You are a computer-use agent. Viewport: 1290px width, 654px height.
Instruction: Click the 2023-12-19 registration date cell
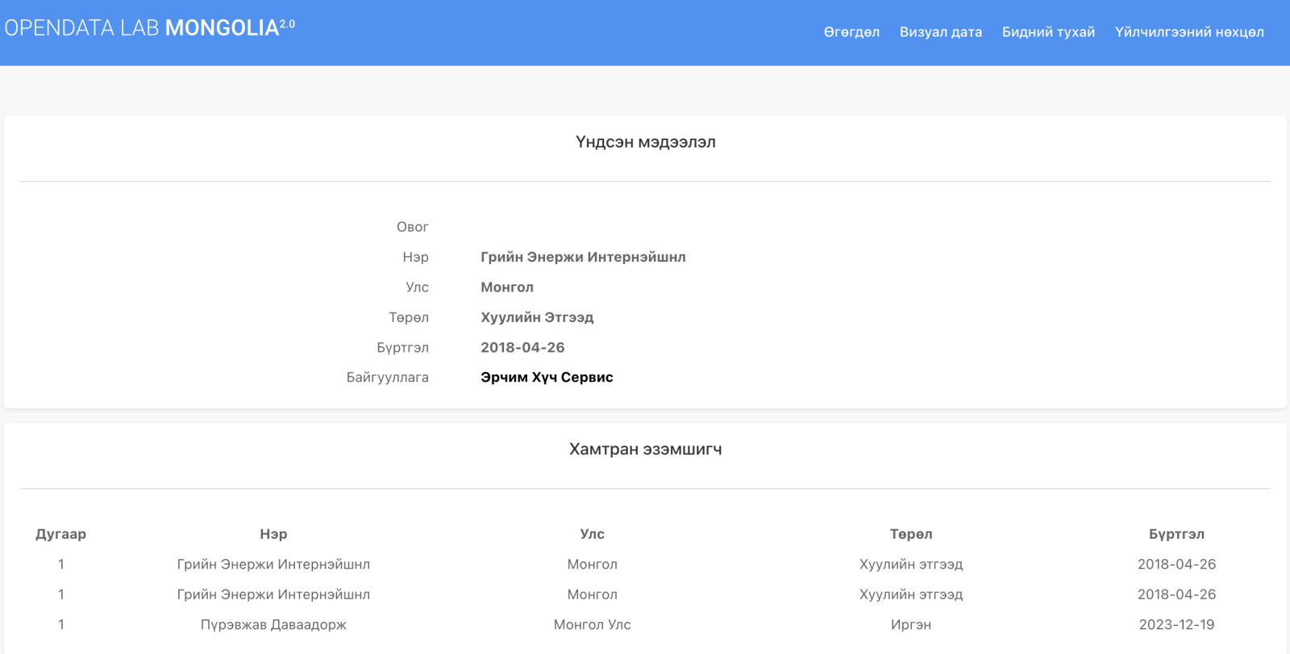1176,625
